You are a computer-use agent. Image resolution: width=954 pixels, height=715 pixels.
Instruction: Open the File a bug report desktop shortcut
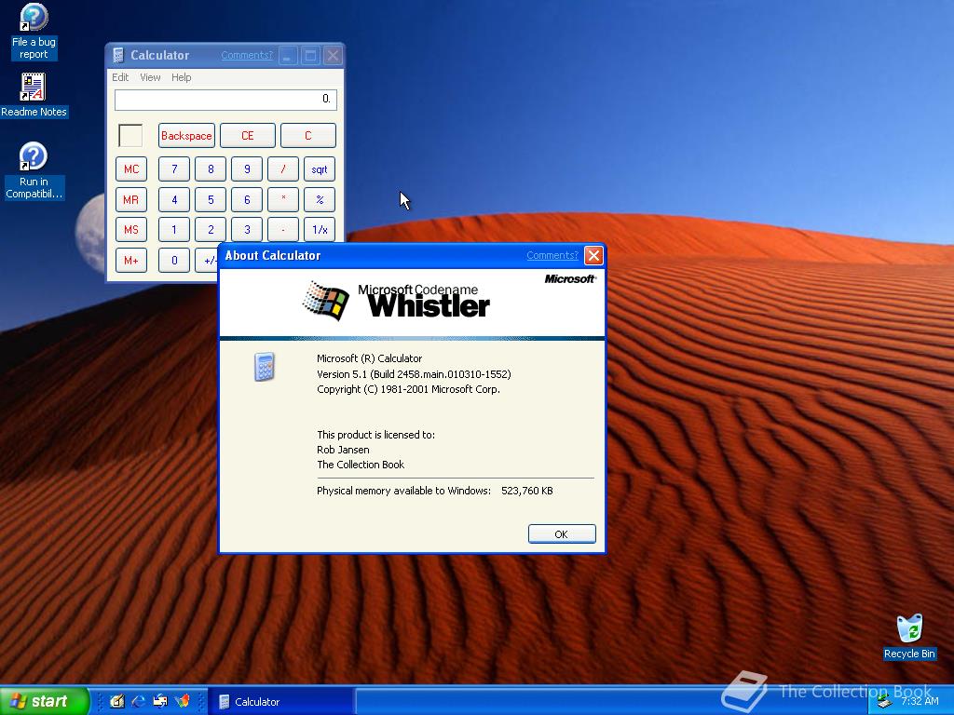(34, 32)
